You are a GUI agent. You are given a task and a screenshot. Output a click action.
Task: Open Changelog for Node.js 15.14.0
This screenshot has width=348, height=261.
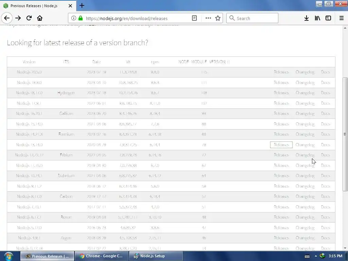(x=305, y=124)
